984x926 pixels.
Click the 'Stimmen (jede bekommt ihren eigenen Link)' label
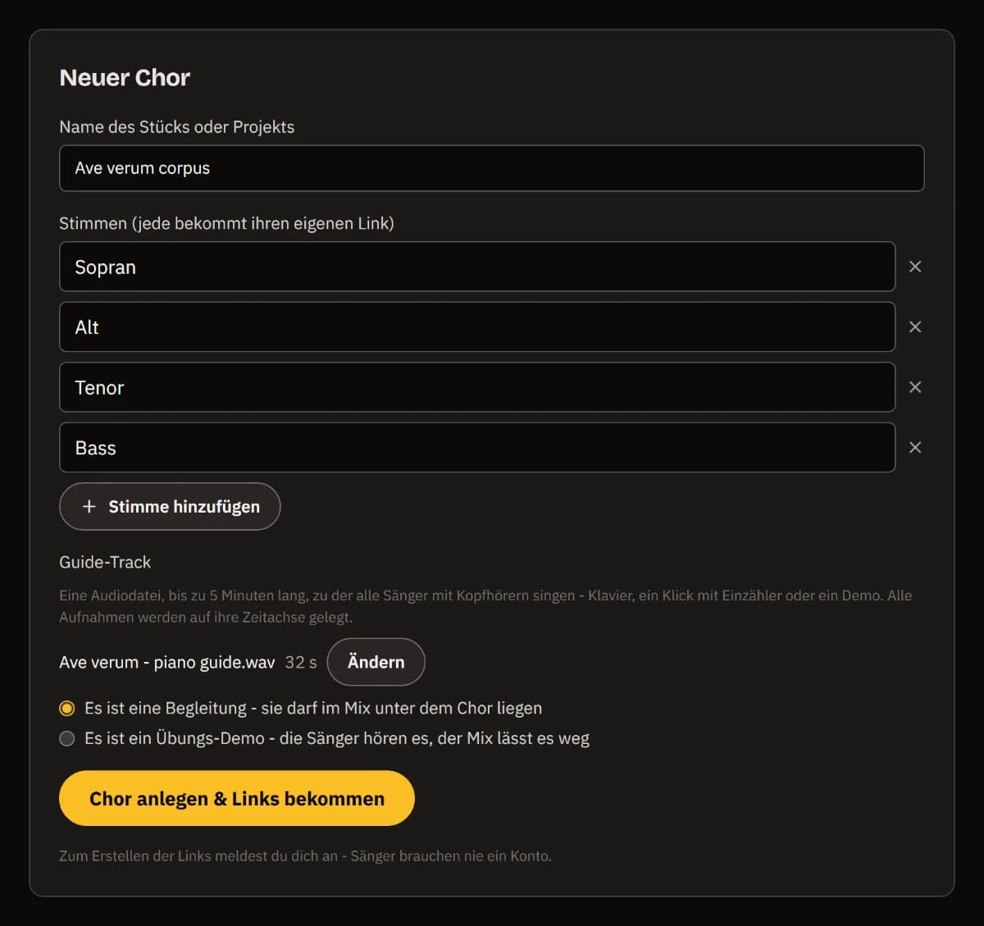[226, 223]
